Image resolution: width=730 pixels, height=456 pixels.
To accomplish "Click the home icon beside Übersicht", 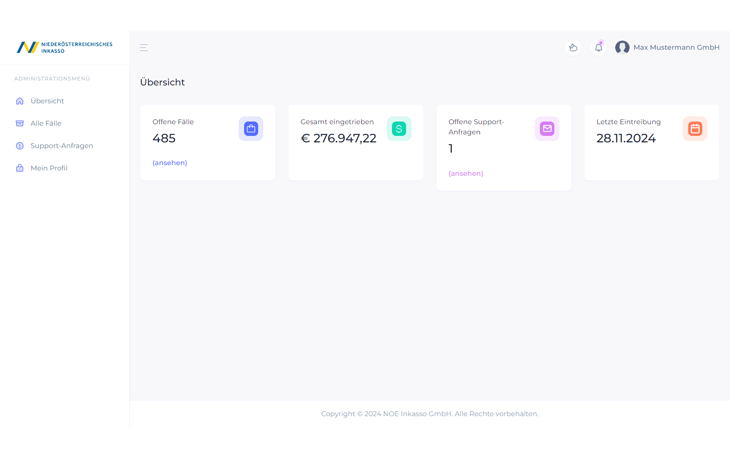I will pos(20,101).
